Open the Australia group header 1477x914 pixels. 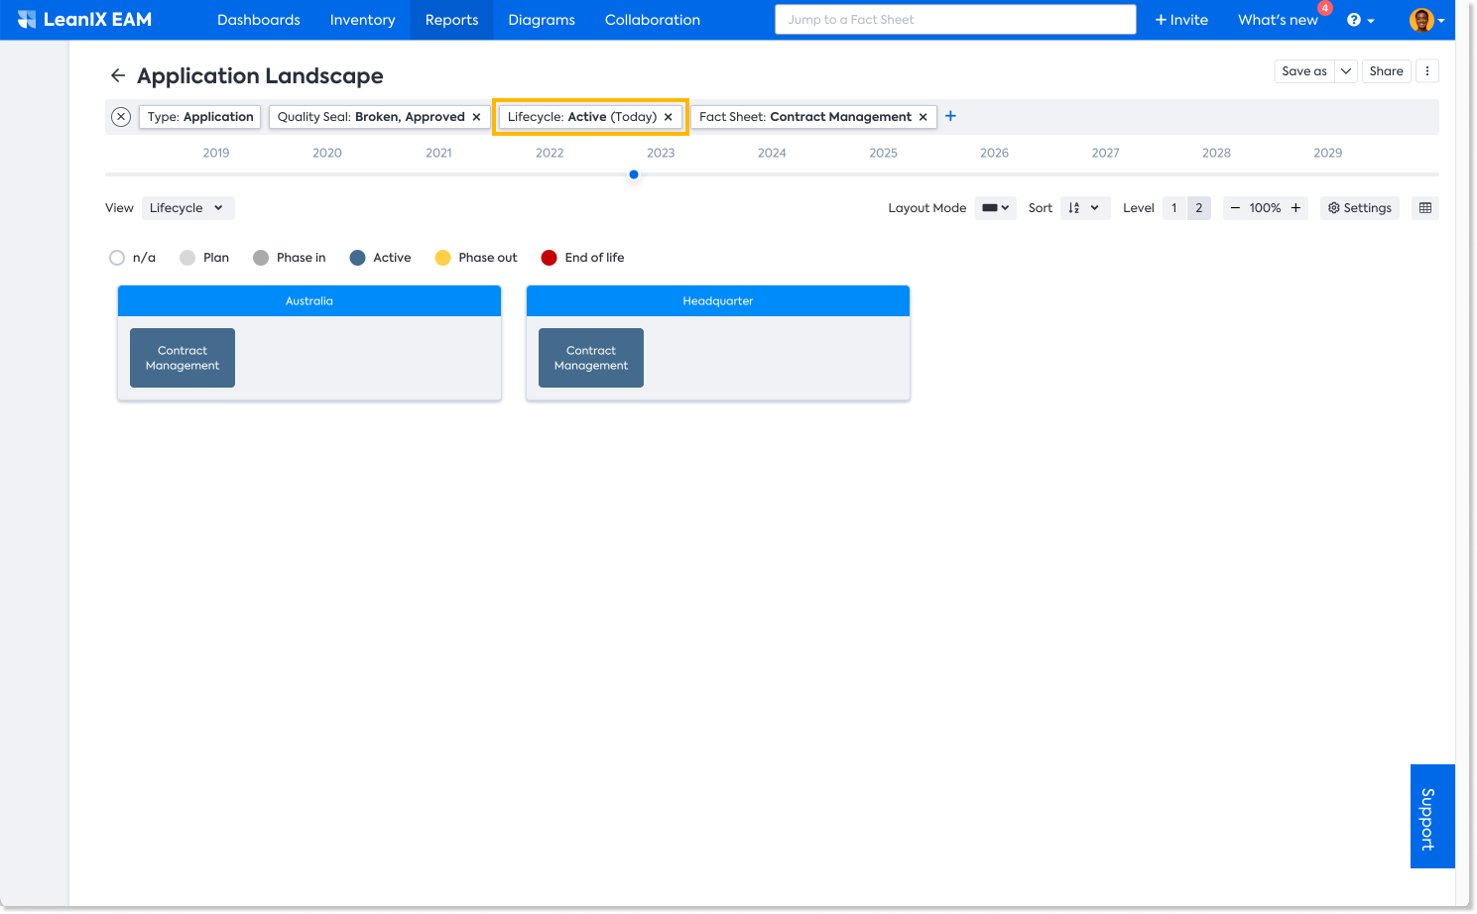(309, 301)
